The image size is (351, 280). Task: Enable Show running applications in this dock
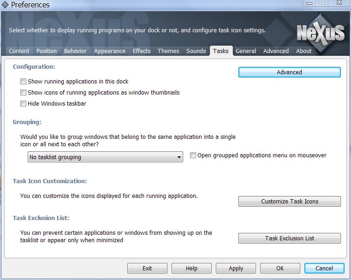point(23,82)
